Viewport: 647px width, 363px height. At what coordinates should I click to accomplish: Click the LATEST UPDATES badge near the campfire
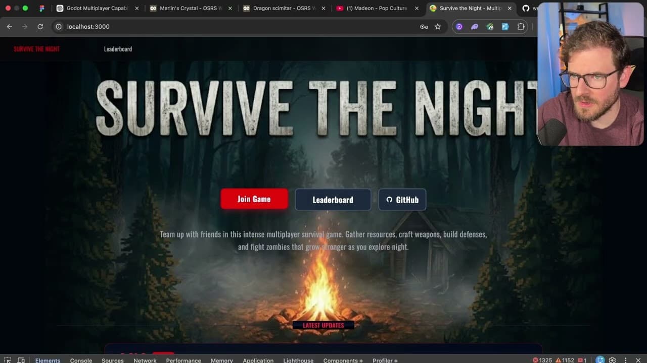click(323, 325)
